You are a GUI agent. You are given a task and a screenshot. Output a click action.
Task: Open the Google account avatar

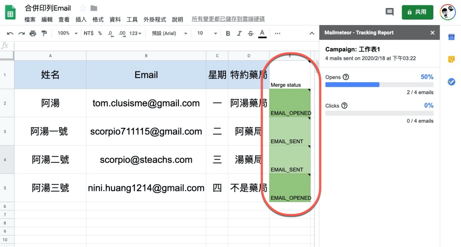pyautogui.click(x=448, y=12)
